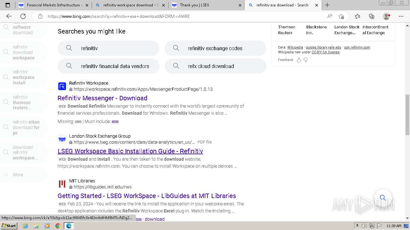The height and width of the screenshot is (230, 410).
Task: Open the Start menu
Action: 9,226
